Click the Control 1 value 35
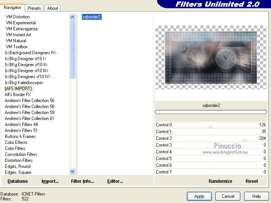Viewport: 271px width, 203px height. coord(264,132)
